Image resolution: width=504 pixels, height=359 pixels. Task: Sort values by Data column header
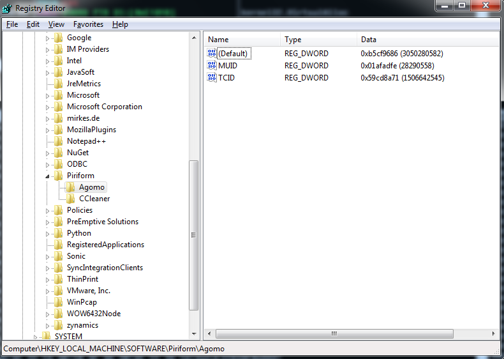[428, 40]
